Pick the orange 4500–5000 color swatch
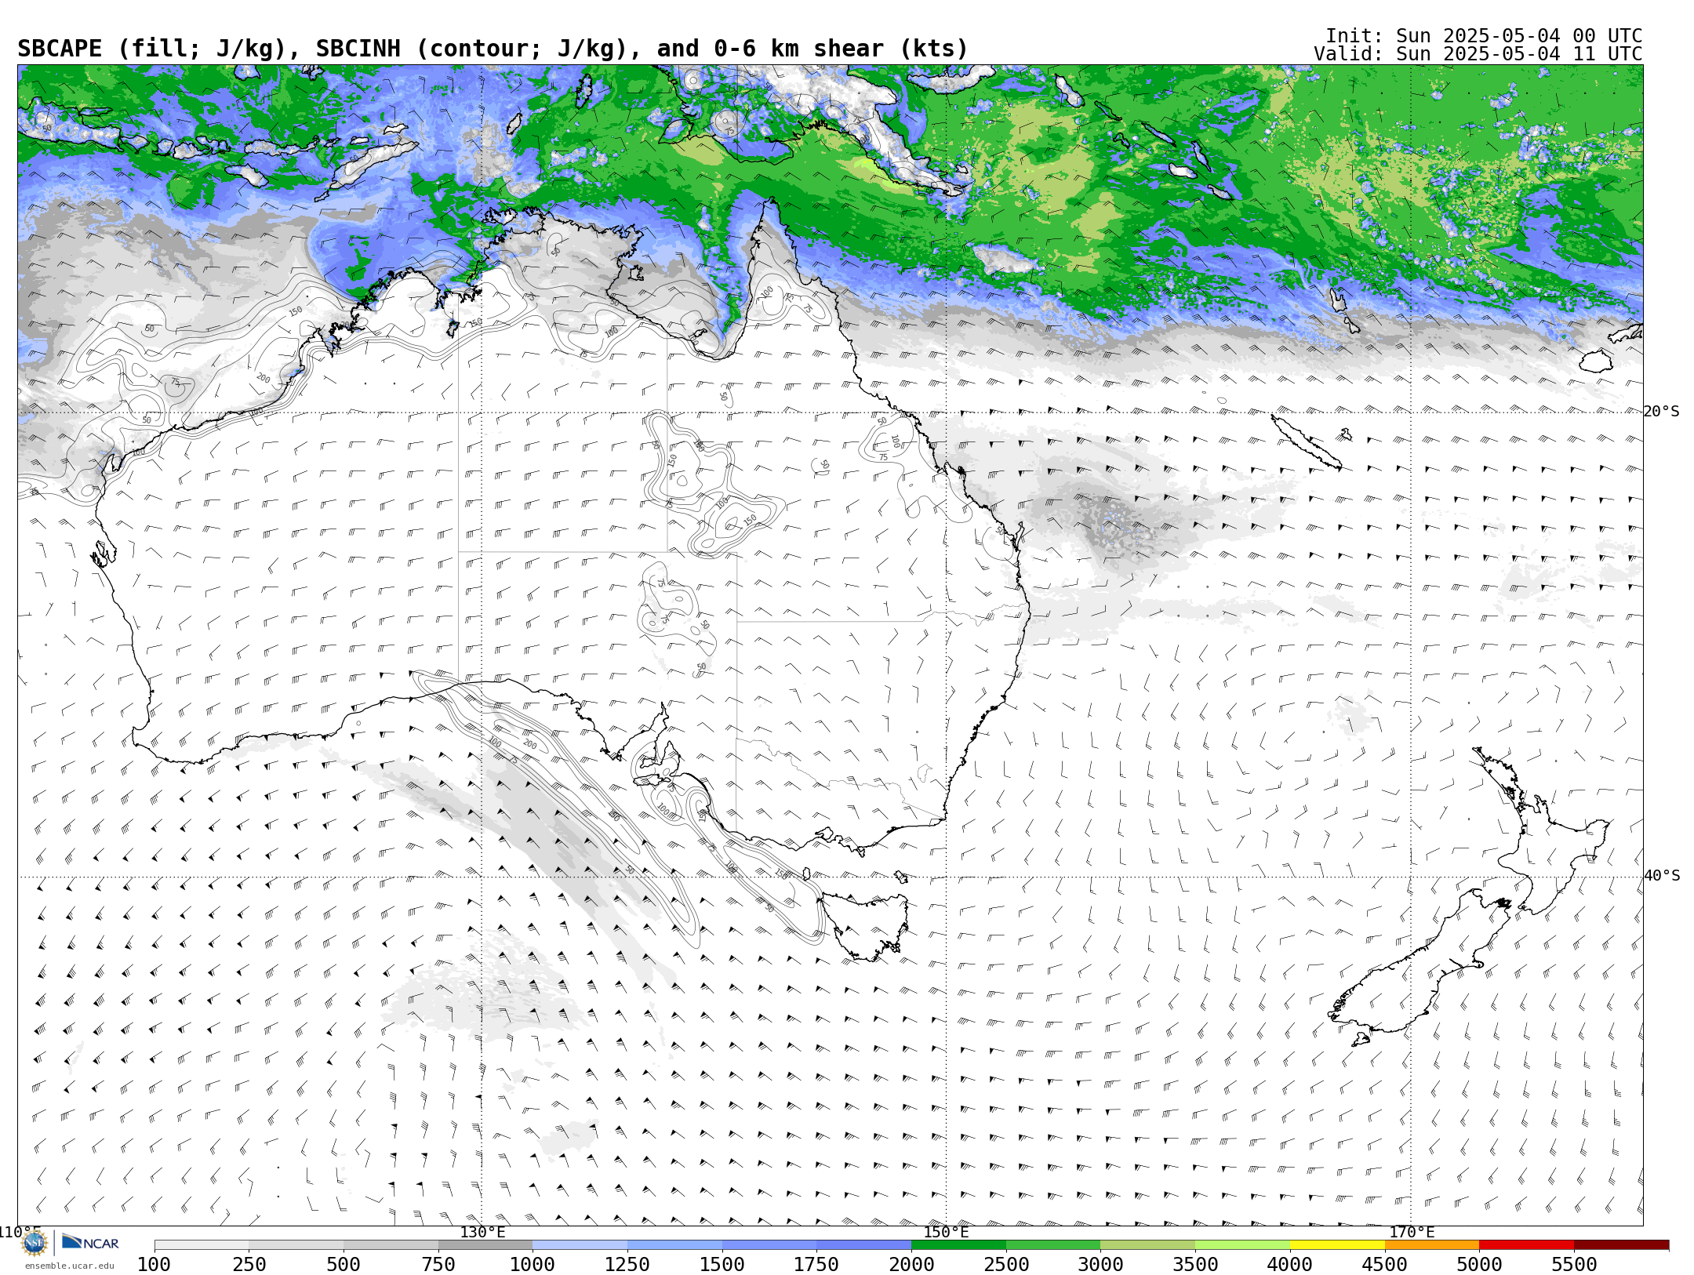The width and height of the screenshot is (1694, 1275). pos(1431,1245)
